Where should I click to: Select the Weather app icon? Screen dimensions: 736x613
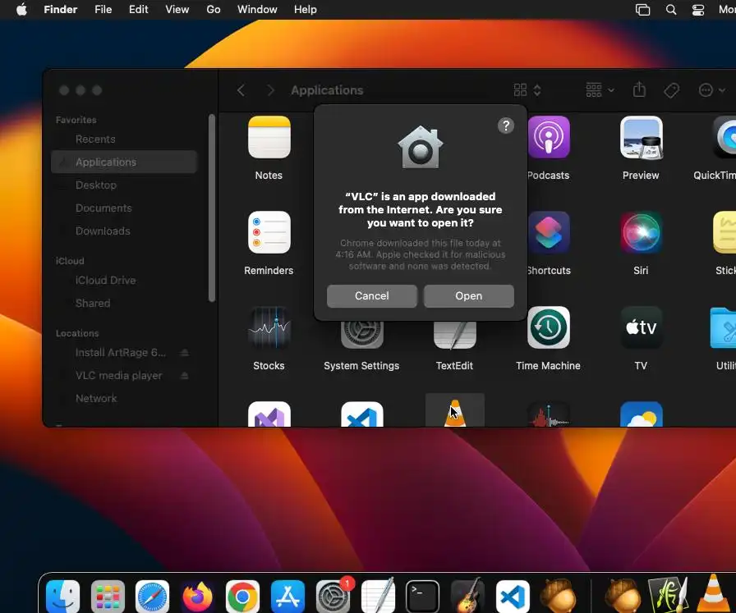(642, 414)
